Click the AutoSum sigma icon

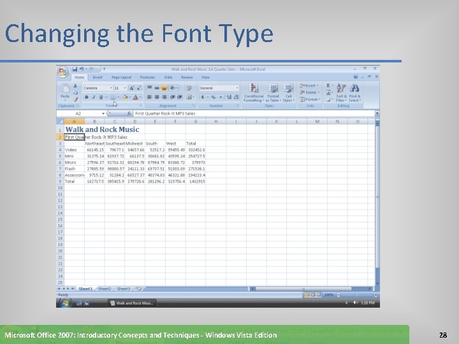click(328, 85)
